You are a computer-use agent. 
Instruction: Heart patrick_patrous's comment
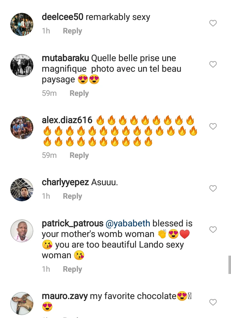click(213, 230)
